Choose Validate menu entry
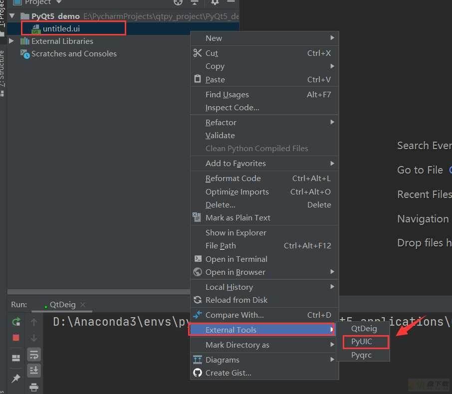 pyautogui.click(x=264, y=136)
